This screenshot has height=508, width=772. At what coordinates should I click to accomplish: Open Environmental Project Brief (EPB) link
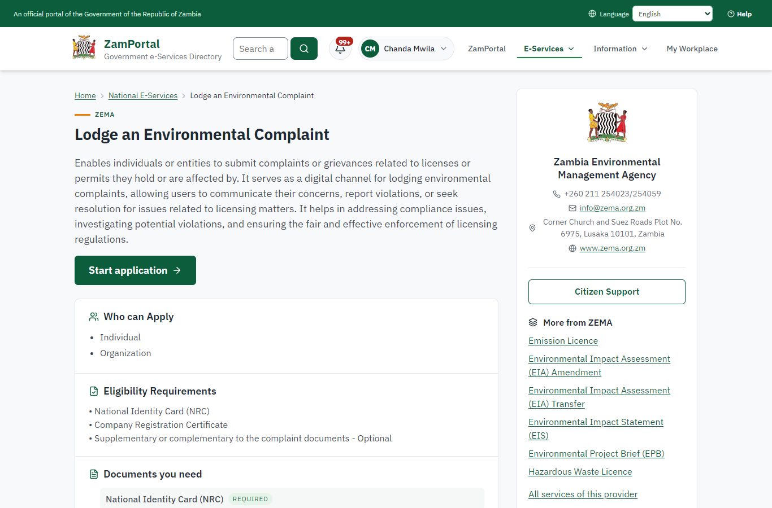tap(596, 453)
